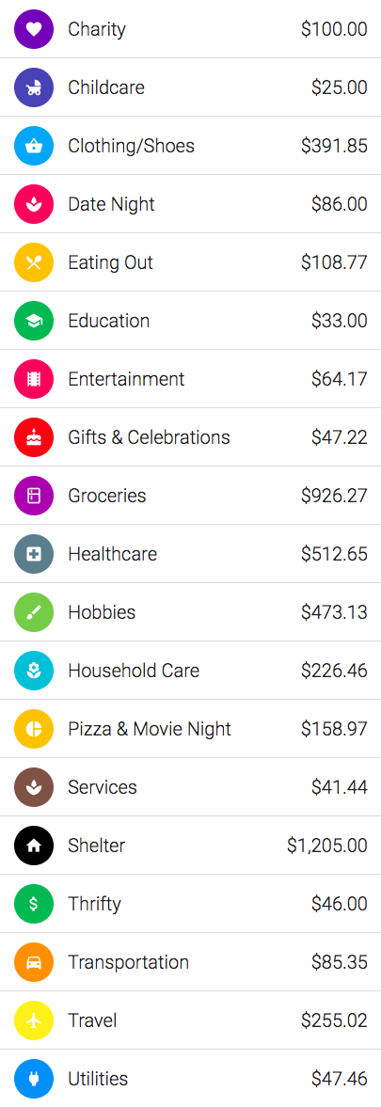Image resolution: width=381 pixels, height=1107 pixels.
Task: Click the black house Shelter icon
Action: pos(34,846)
